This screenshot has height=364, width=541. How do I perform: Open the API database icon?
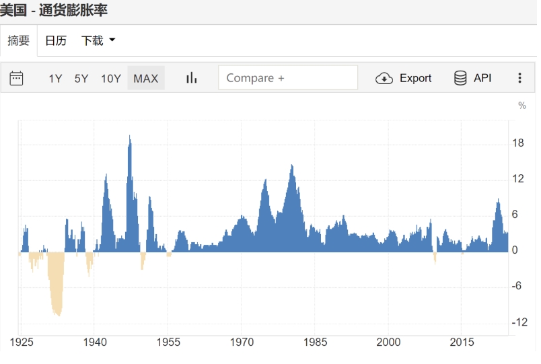point(460,78)
